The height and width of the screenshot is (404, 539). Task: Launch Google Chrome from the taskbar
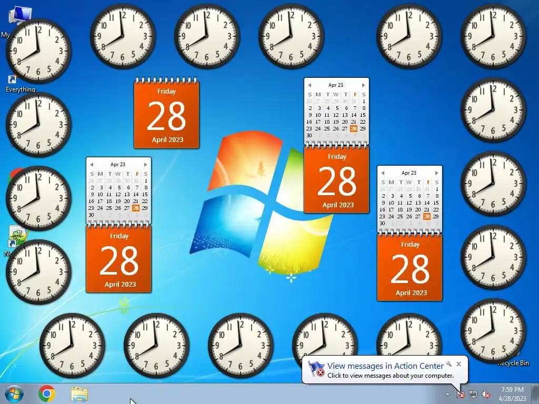(x=47, y=393)
